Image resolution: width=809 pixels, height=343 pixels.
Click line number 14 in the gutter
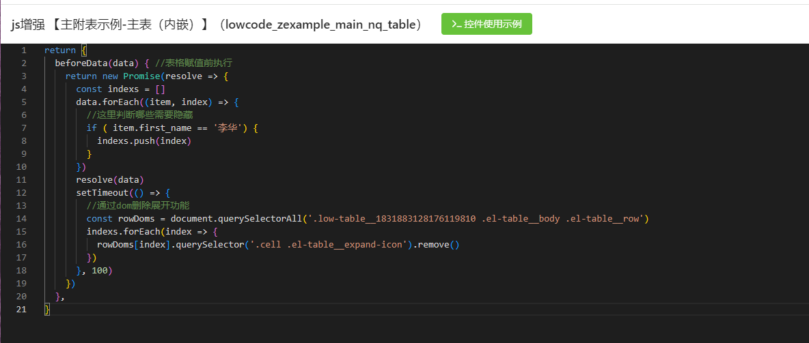pyautogui.click(x=22, y=219)
